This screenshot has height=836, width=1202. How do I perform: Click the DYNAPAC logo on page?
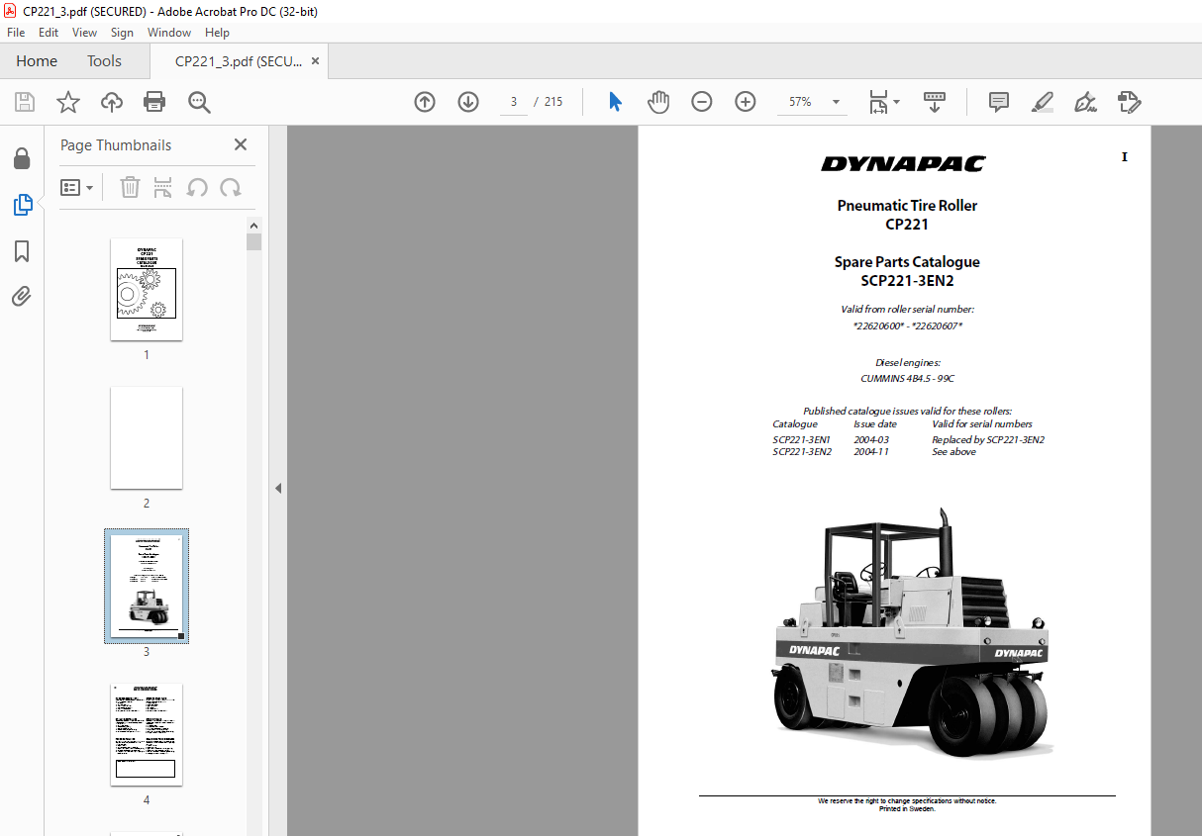tap(903, 164)
